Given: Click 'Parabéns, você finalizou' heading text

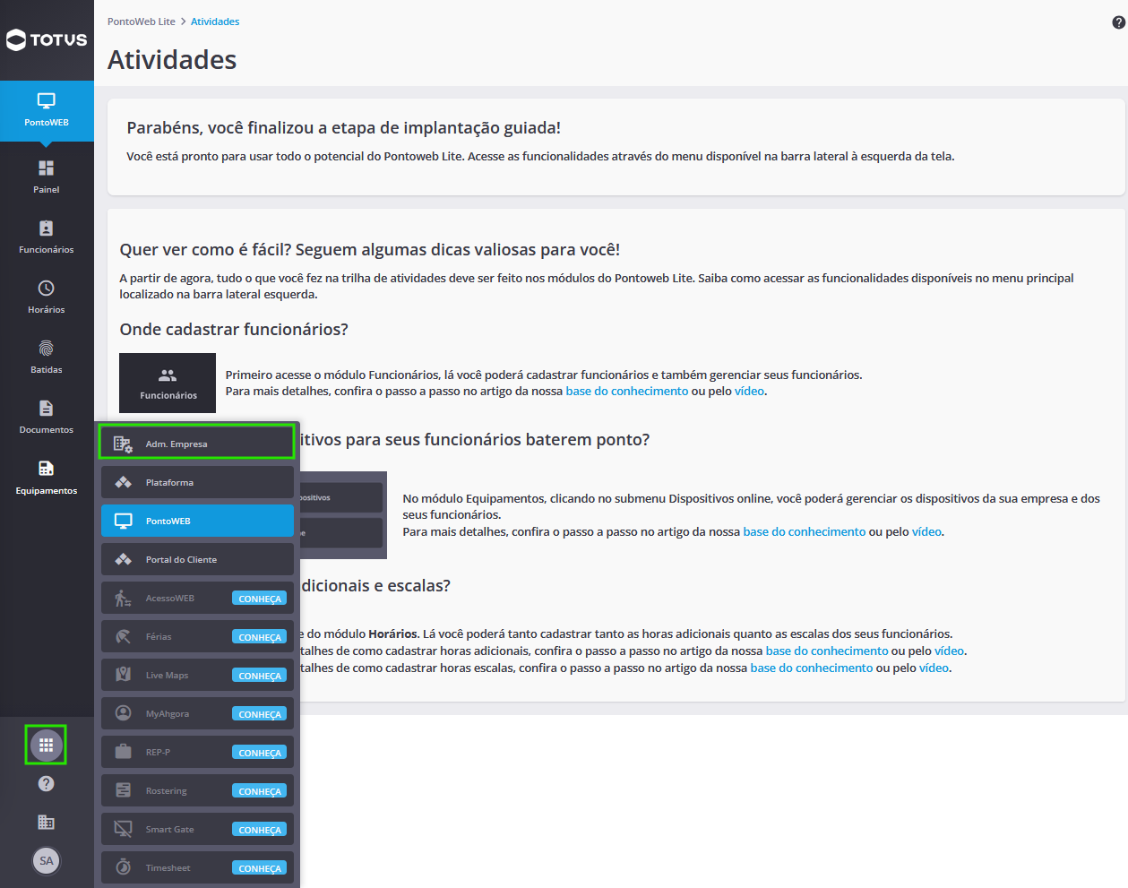Looking at the screenshot, I should (x=344, y=127).
